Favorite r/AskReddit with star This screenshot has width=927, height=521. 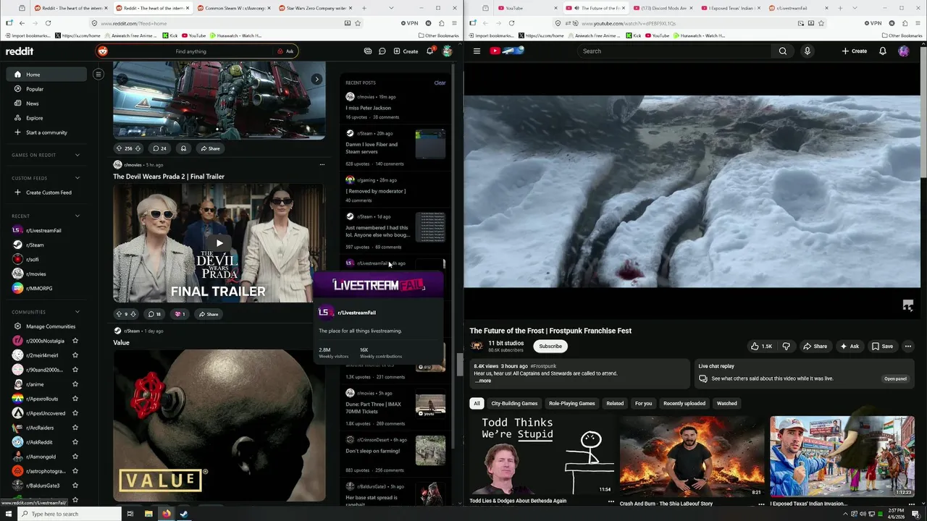coord(75,442)
